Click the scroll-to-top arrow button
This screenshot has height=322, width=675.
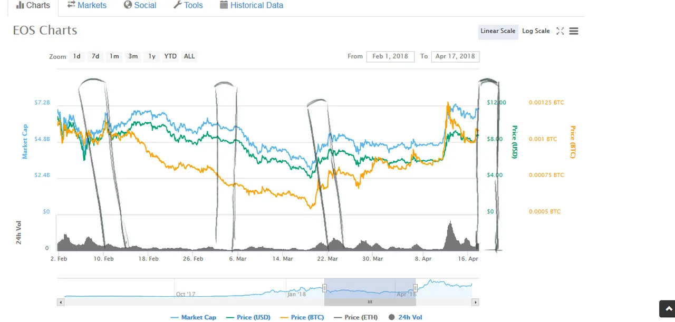pos(668,309)
